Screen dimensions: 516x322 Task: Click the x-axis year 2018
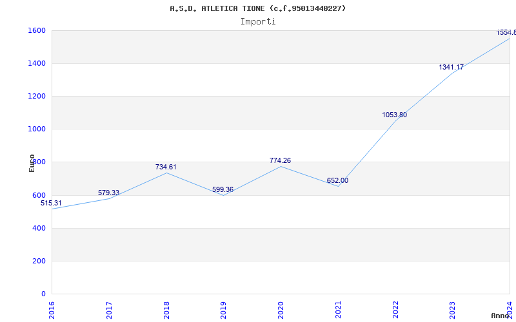pos(166,310)
